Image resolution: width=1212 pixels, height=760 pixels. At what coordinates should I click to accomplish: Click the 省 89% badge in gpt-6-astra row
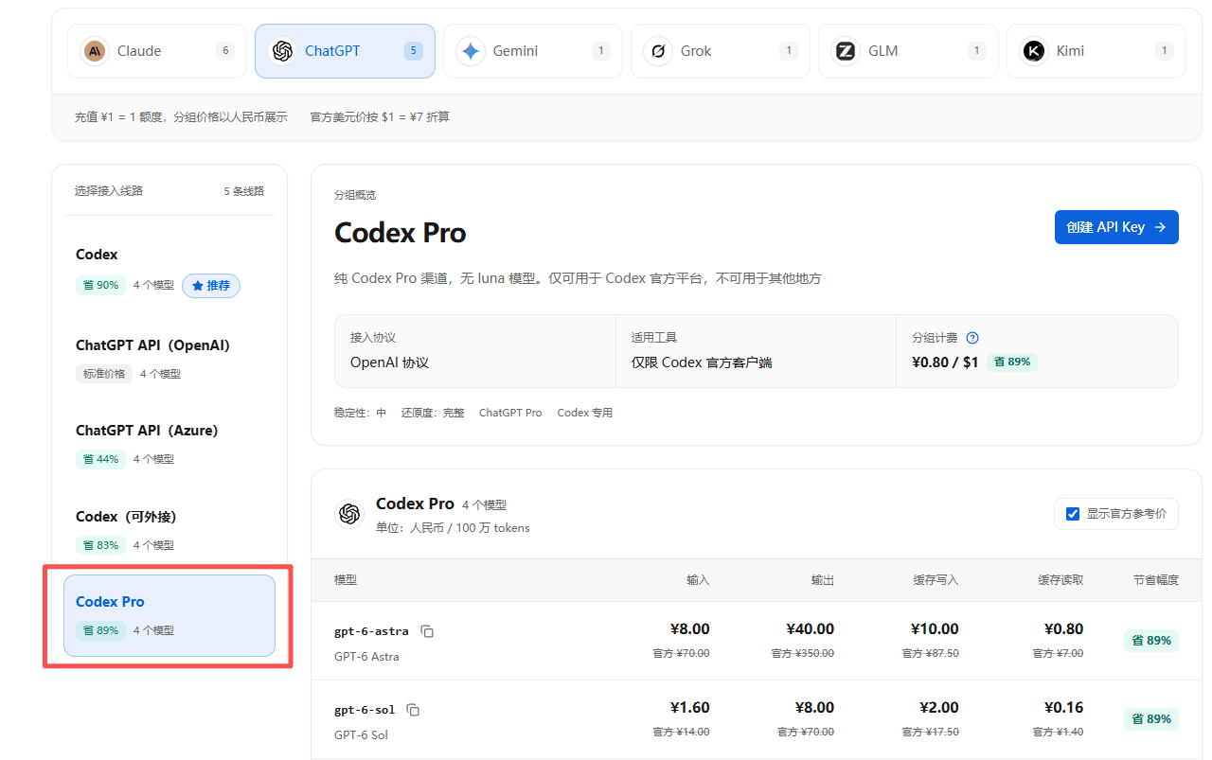(1151, 641)
